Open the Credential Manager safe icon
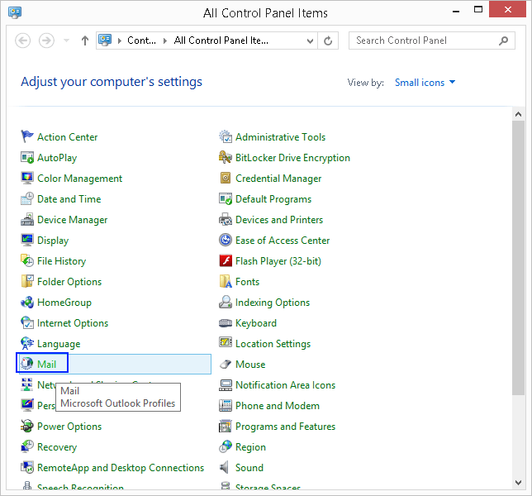This screenshot has width=532, height=496. pos(226,179)
